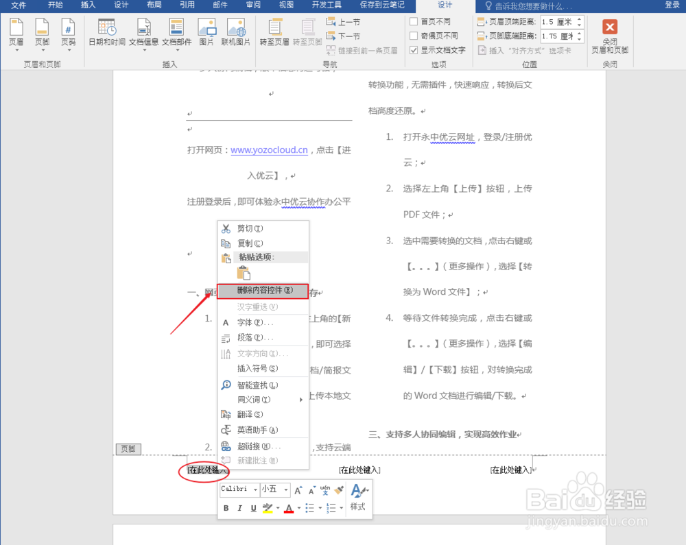The width and height of the screenshot is (686, 545).
Task: Click 转至页眉 Go to Header
Action: pyautogui.click(x=274, y=33)
